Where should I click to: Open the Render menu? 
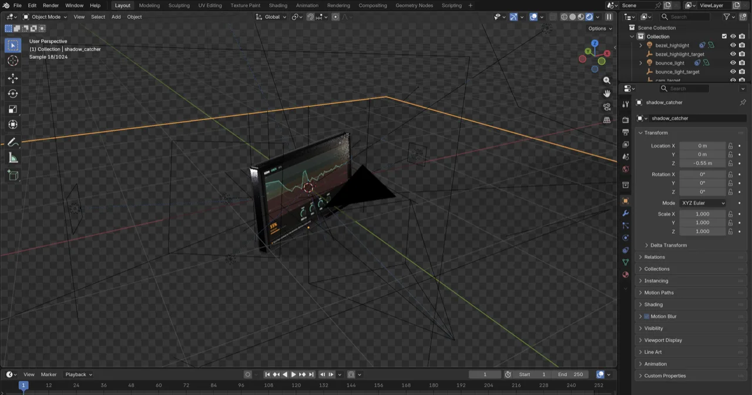point(51,5)
